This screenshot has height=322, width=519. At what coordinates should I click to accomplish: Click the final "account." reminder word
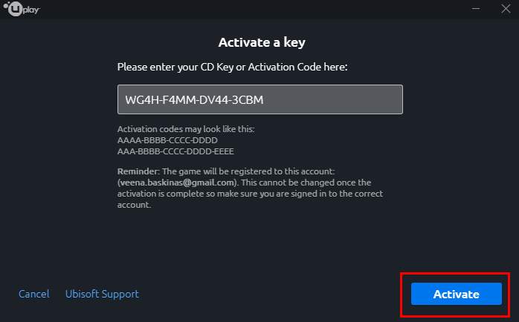(134, 204)
